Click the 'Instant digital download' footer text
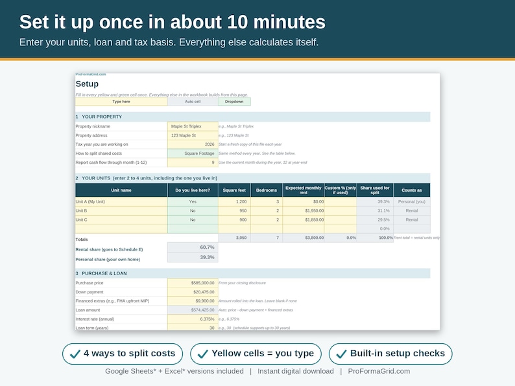The image size is (515, 386). click(296, 371)
